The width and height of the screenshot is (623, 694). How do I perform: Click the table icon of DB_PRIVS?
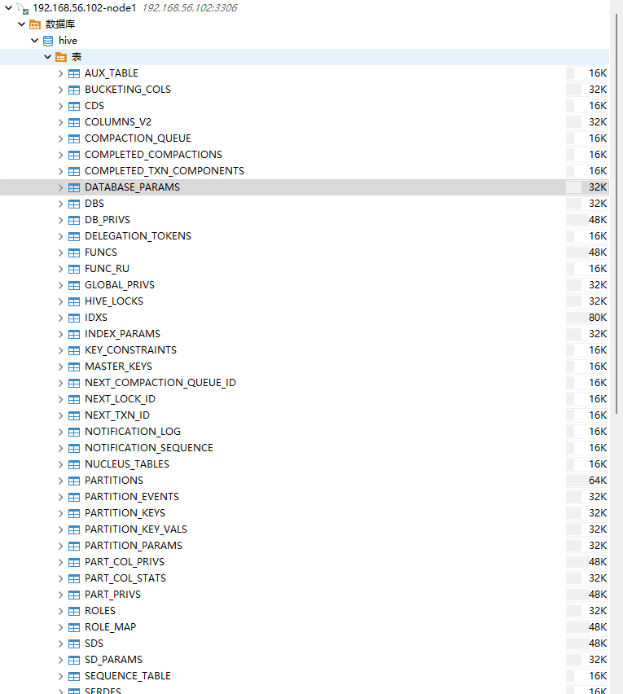pos(74,220)
